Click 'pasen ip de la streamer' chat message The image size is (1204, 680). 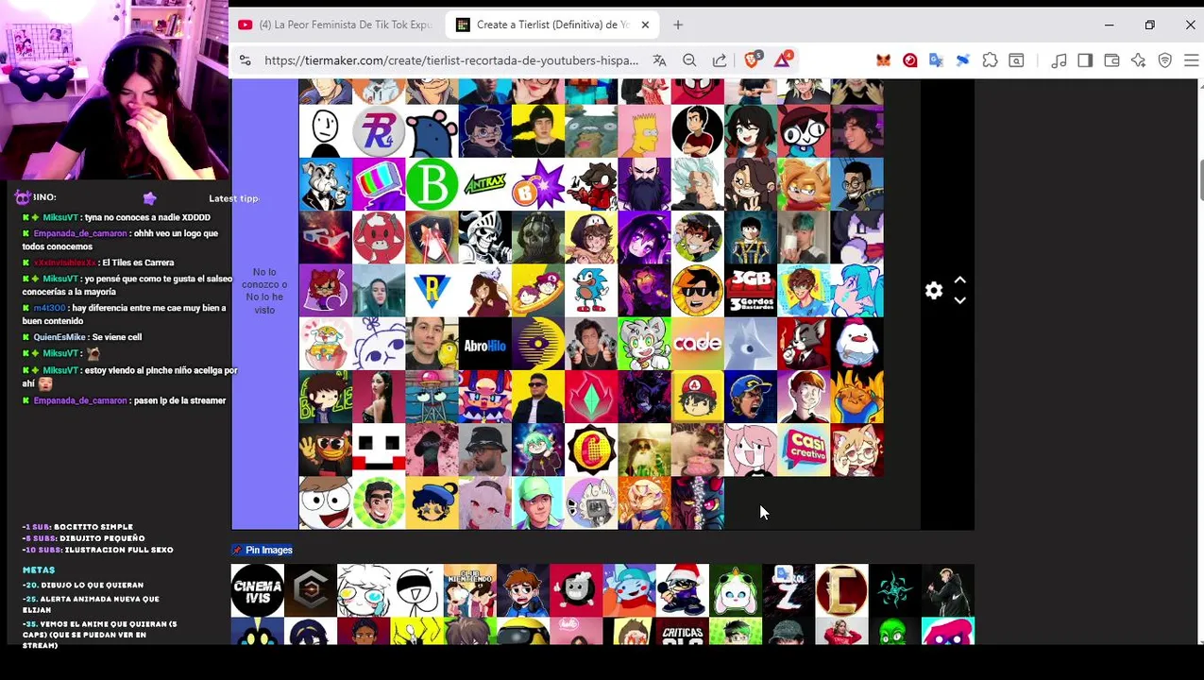(129, 400)
